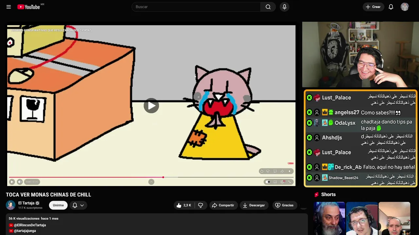419x235 pixels.
Task: Open El Tartaja channel avatar
Action: 10,205
